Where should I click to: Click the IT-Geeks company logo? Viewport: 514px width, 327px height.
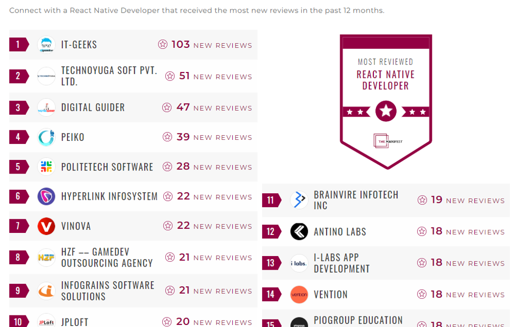click(x=46, y=45)
